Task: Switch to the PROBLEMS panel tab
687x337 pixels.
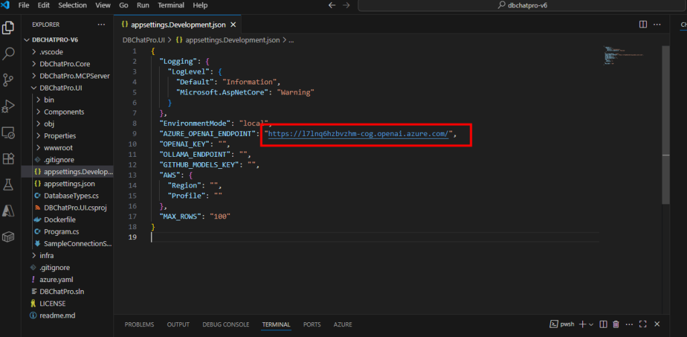Action: [140, 324]
